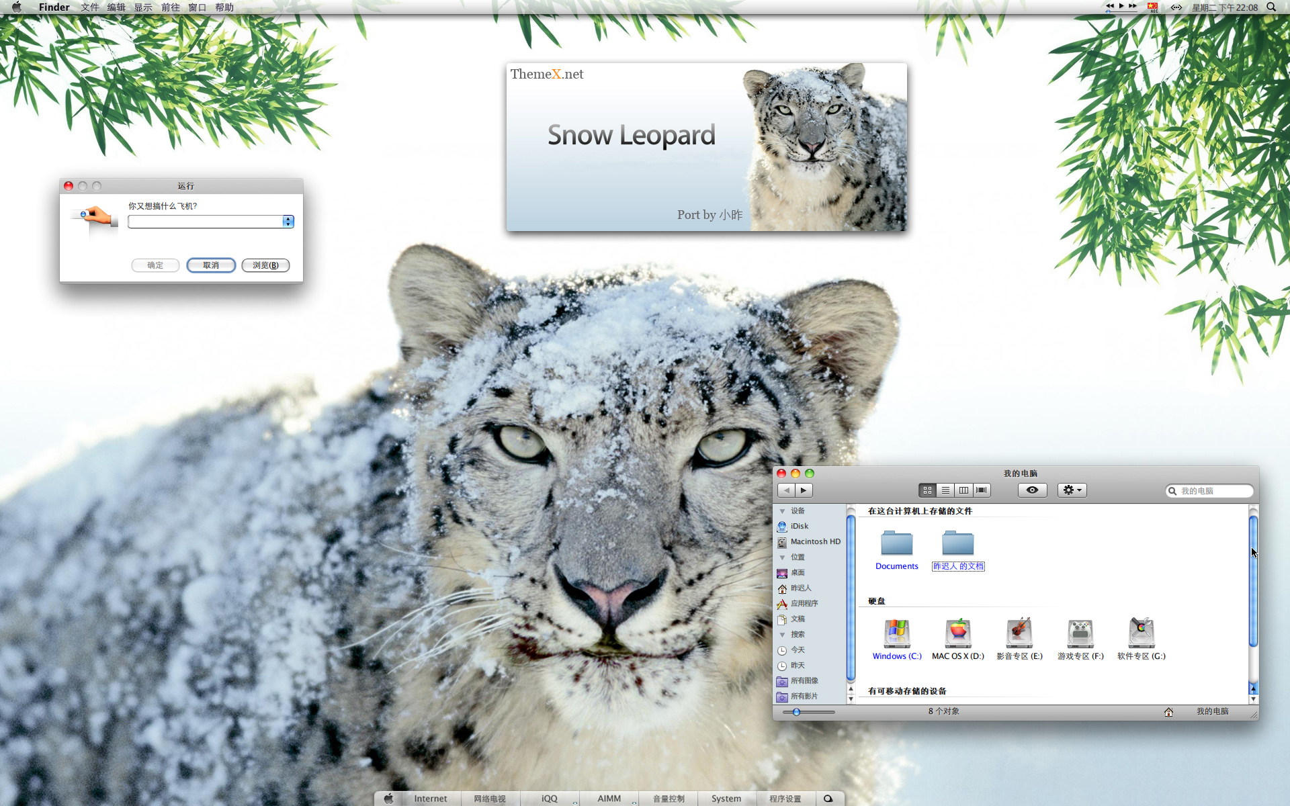Switch to icon view in 我的电脑
Screen dimensions: 1290x806
coord(927,490)
